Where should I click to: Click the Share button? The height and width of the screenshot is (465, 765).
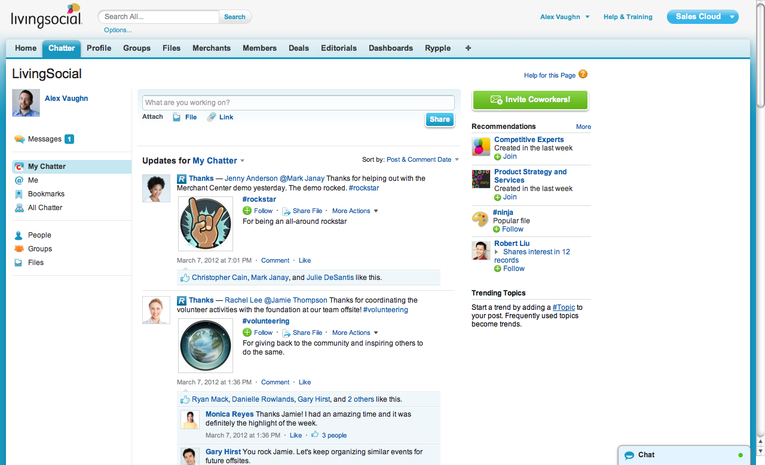point(440,119)
